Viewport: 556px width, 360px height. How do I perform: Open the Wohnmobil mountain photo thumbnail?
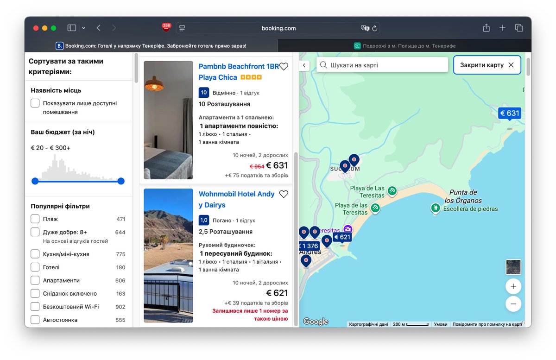pos(168,255)
